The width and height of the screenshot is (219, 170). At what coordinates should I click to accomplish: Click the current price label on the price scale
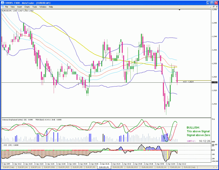point(215,82)
